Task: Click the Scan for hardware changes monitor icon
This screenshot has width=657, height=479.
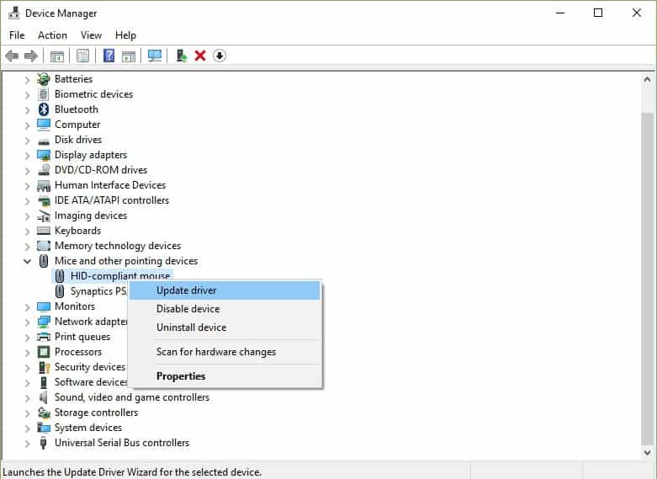Action: [x=155, y=56]
